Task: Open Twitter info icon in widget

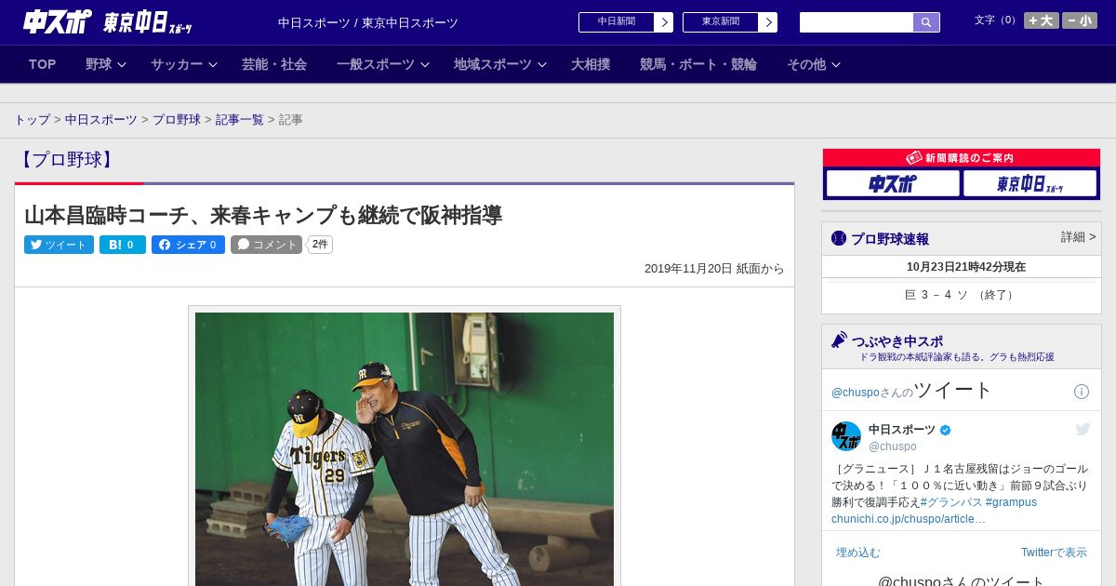Action: click(1082, 392)
